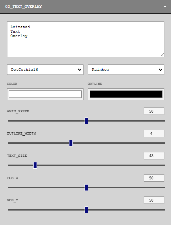Viewport: 171px width, 225px height.
Task: Focus the POS_Y value field
Action: (154, 200)
